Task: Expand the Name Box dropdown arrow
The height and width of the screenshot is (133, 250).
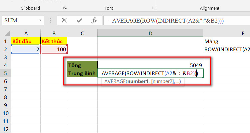Action: click(x=40, y=20)
